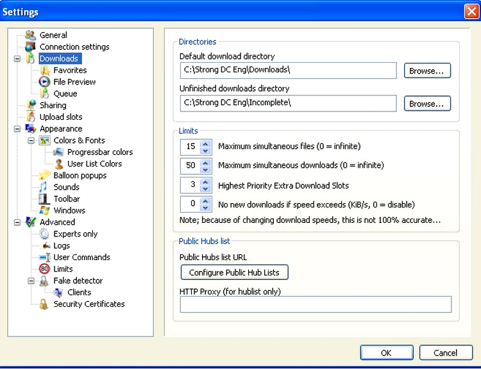Image resolution: width=481 pixels, height=369 pixels.
Task: Collapse the Colors & Fonts node
Action: (x=31, y=140)
